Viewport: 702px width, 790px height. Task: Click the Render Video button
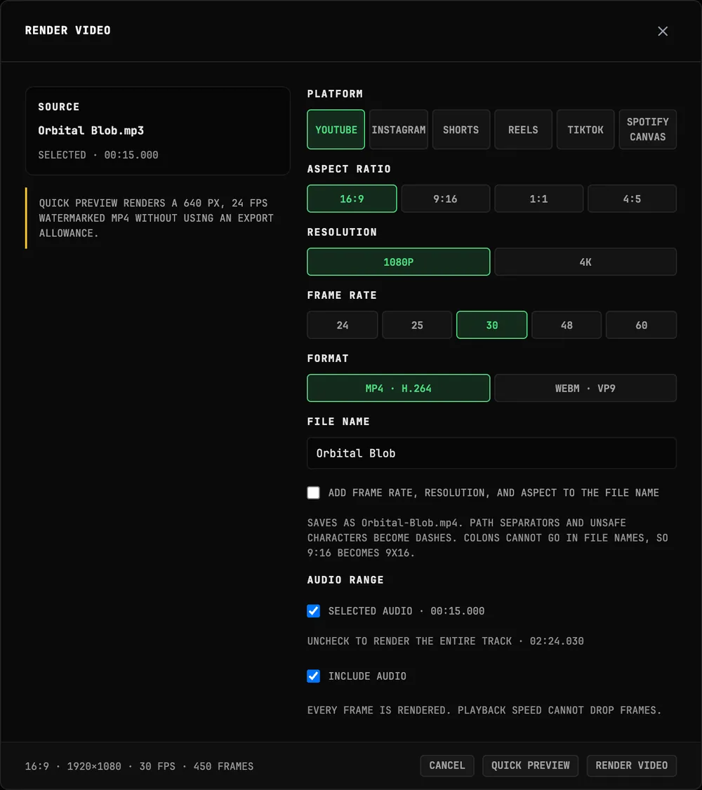click(631, 765)
